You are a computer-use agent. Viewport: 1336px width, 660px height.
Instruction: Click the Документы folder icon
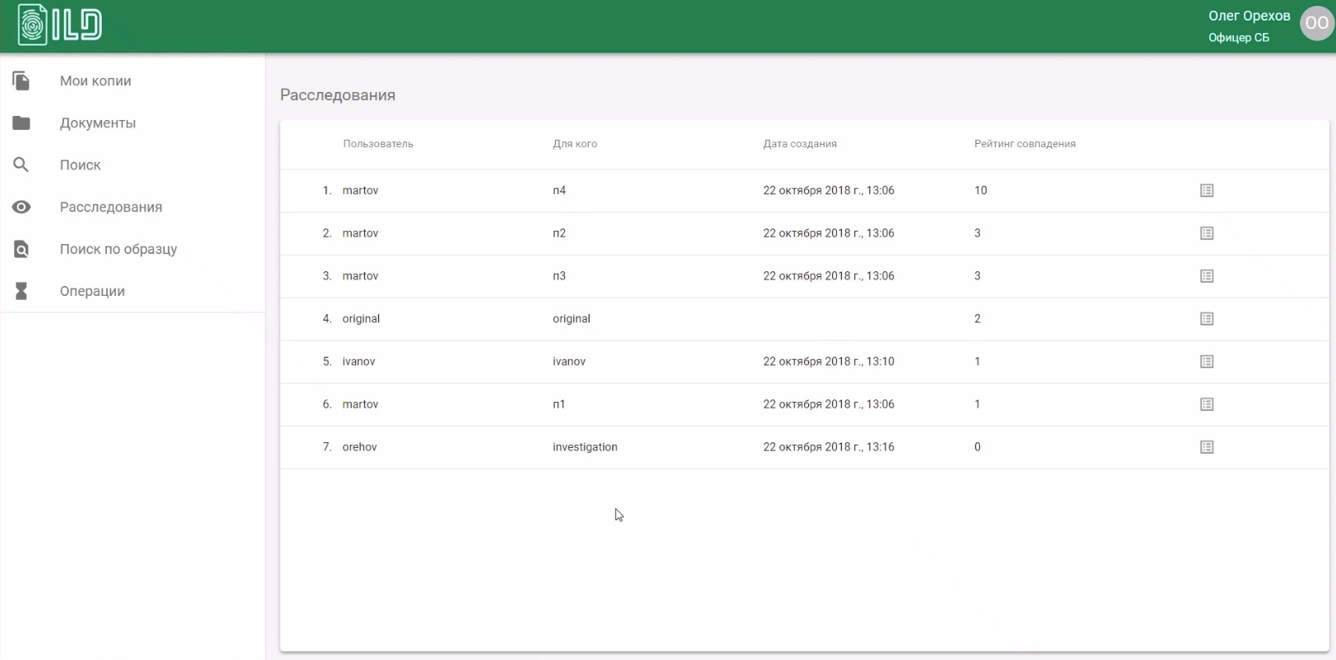point(21,122)
